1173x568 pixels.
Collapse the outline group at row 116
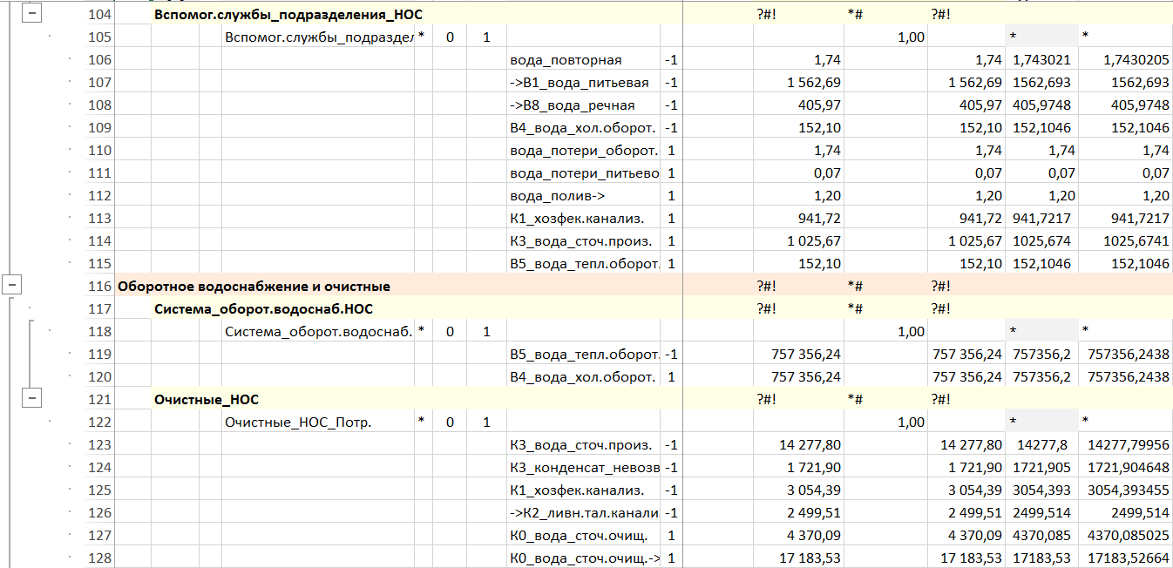tap(13, 285)
